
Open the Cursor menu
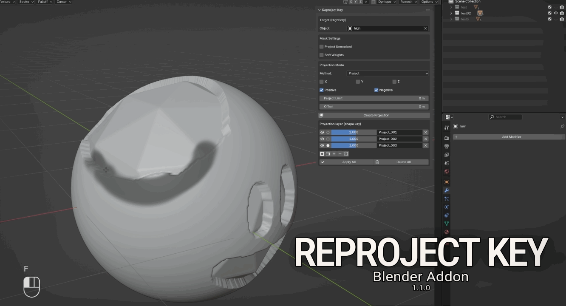[x=64, y=2]
